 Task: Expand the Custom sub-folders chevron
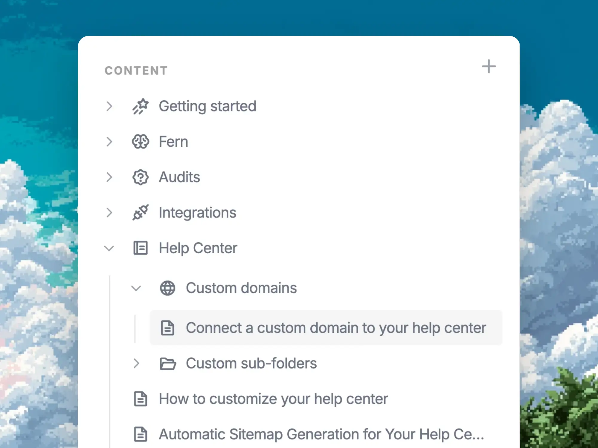[136, 363]
